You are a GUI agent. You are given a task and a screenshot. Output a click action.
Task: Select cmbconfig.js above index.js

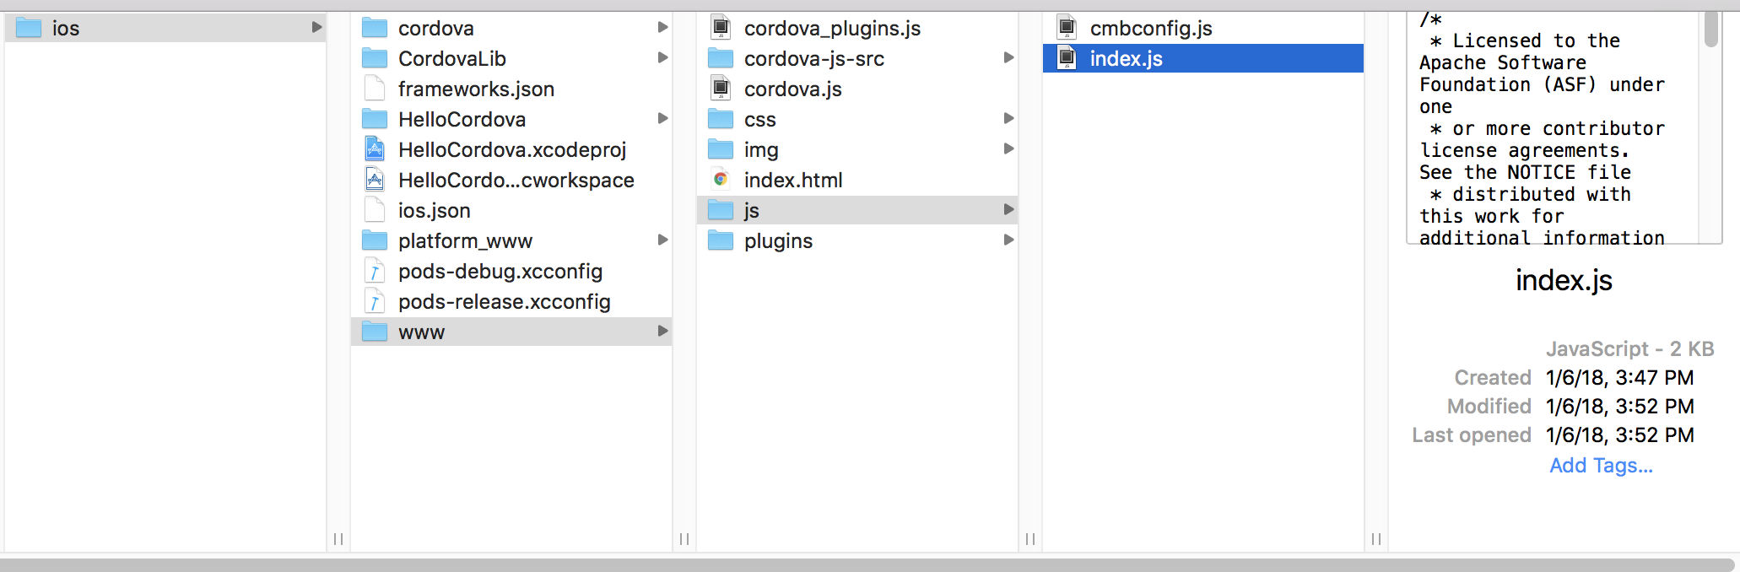point(1152,28)
